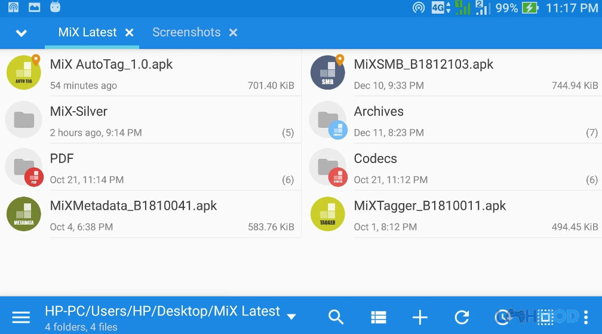Open the hamburger navigation menu

pos(21,317)
